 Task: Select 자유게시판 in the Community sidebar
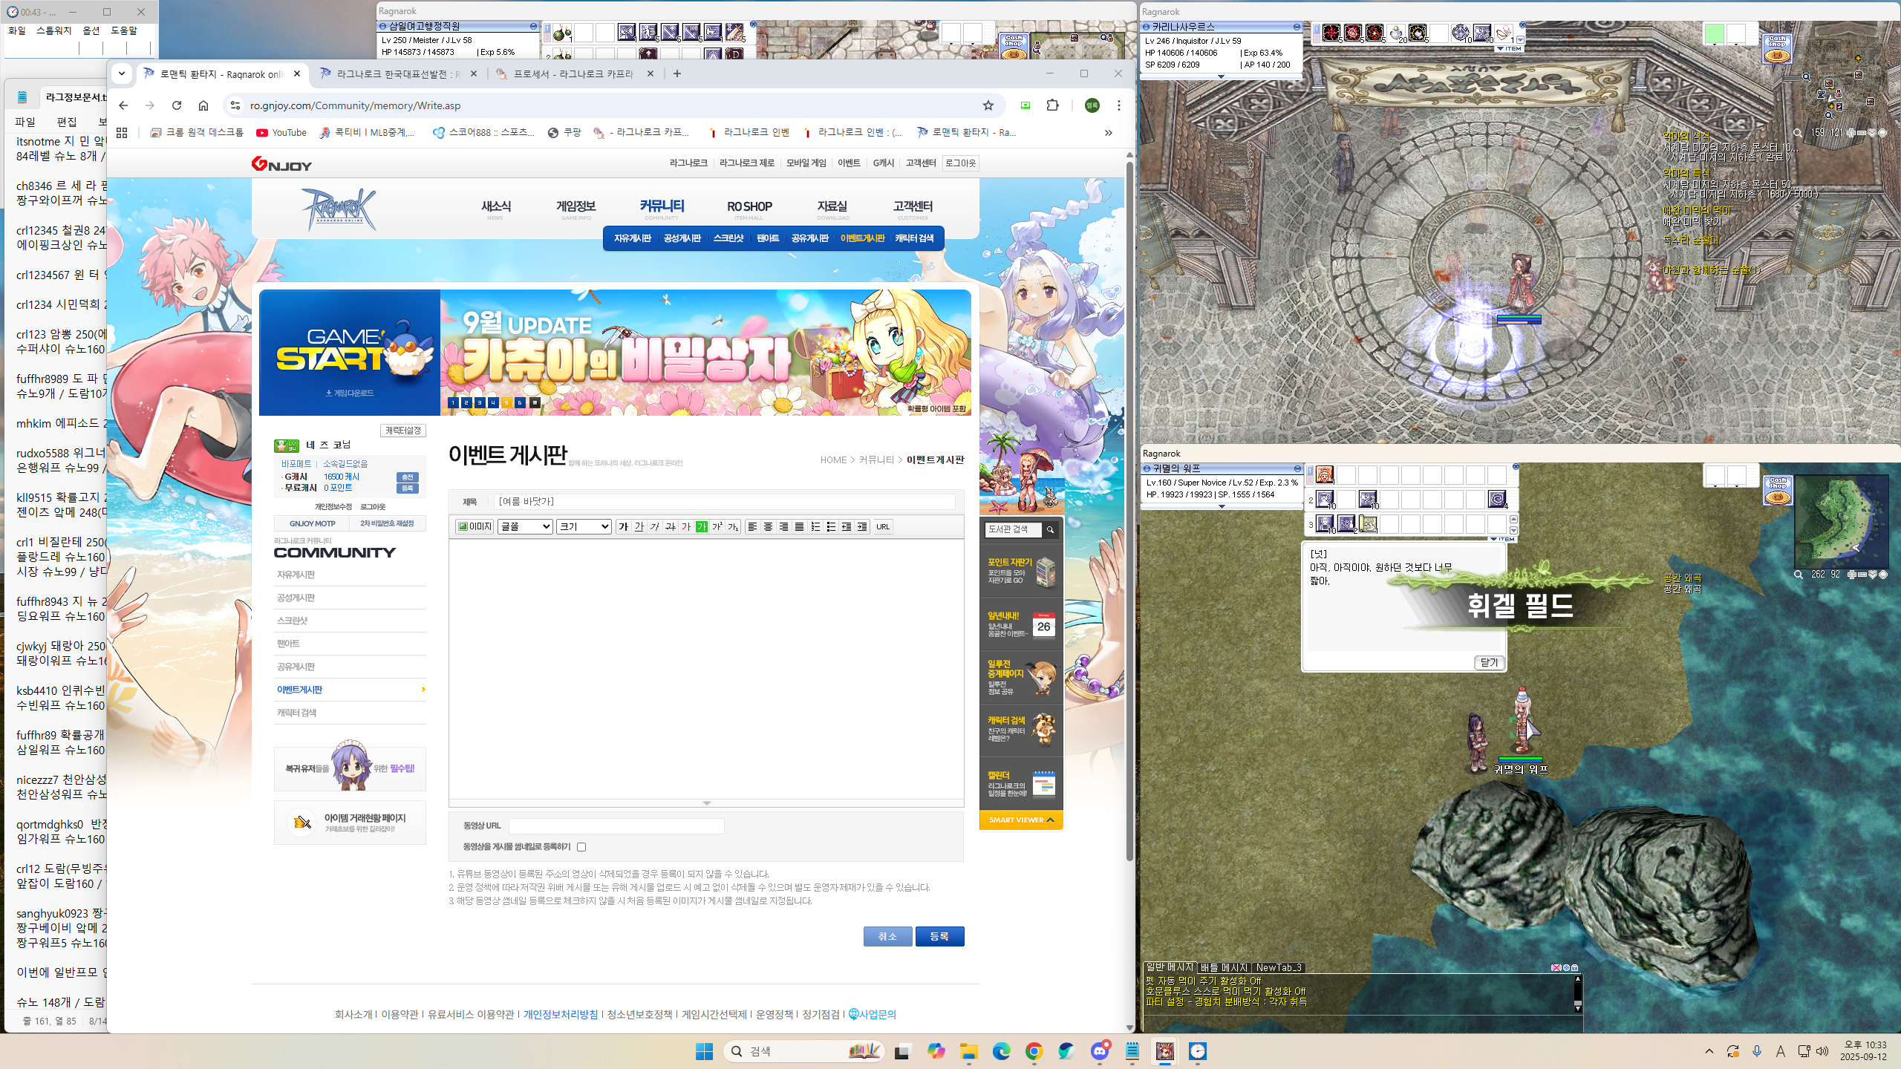[296, 575]
